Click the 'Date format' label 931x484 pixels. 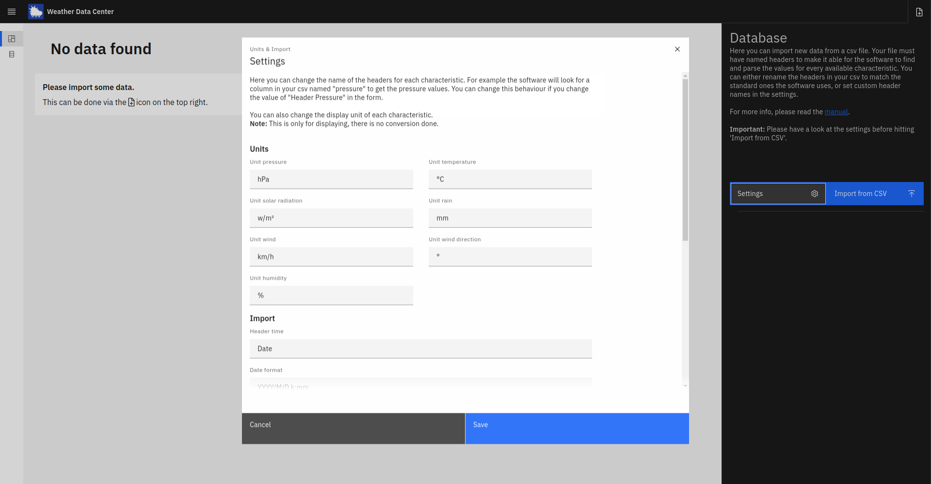(x=266, y=370)
